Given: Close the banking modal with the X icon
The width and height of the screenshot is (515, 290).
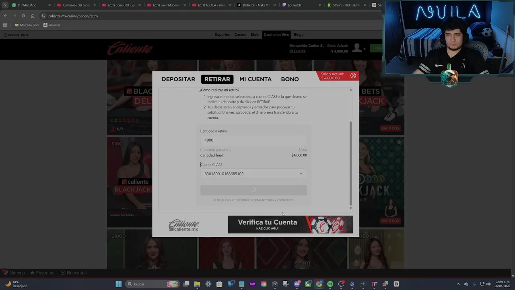Looking at the screenshot, I should (353, 75).
